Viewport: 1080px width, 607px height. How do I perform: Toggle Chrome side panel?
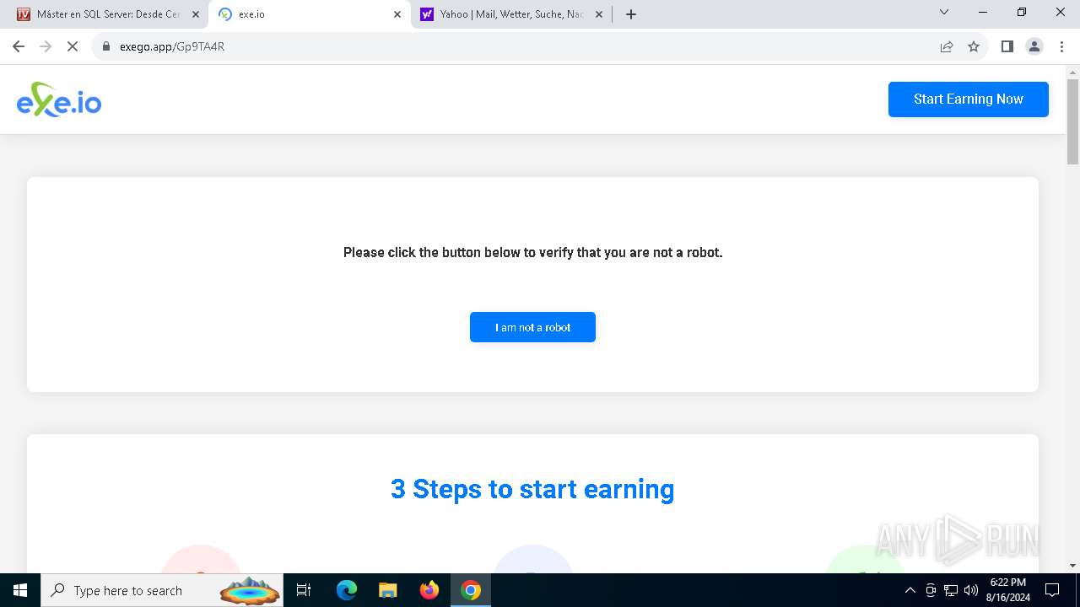click(1007, 46)
